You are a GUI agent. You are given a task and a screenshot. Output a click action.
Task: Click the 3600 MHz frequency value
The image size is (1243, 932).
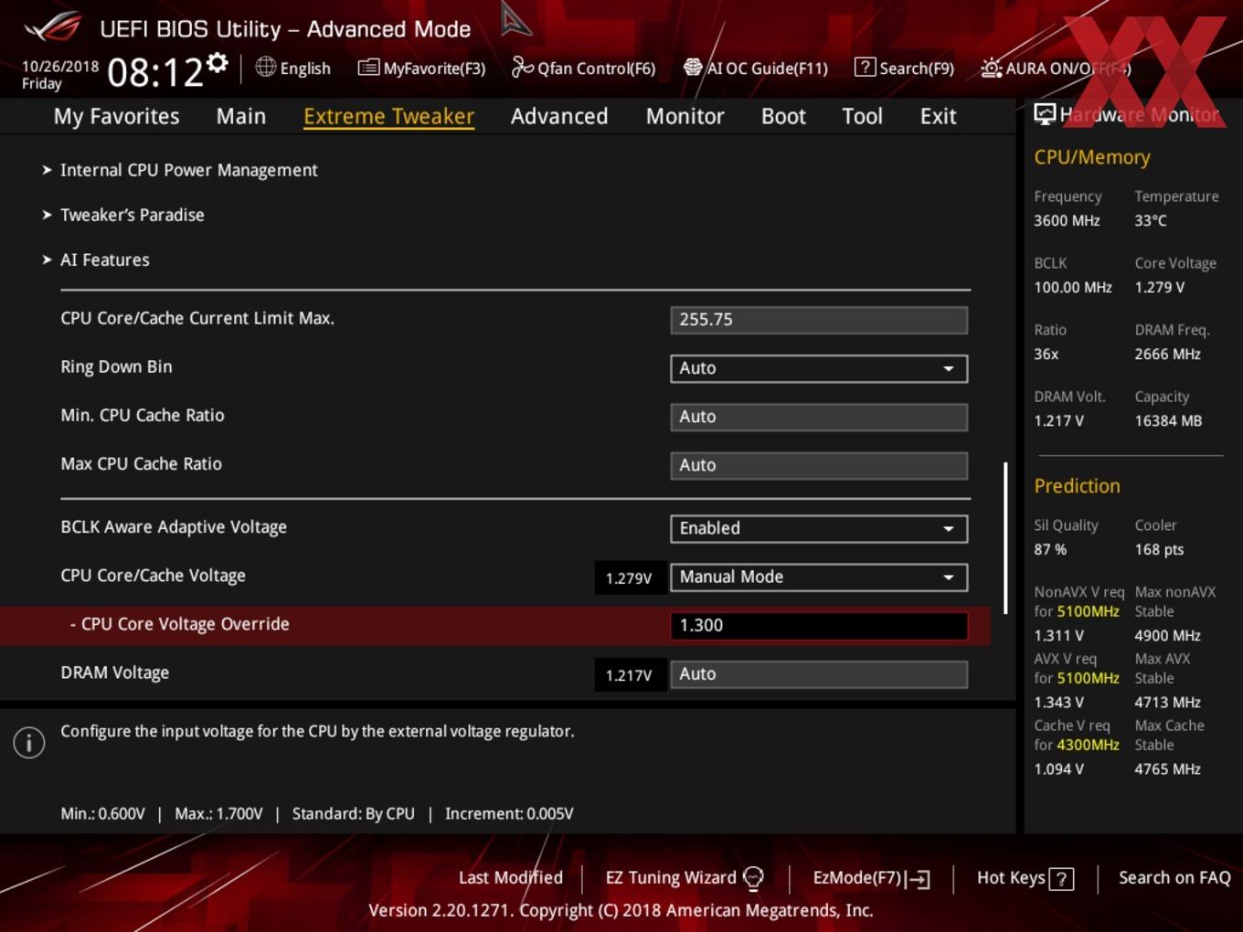(1067, 220)
